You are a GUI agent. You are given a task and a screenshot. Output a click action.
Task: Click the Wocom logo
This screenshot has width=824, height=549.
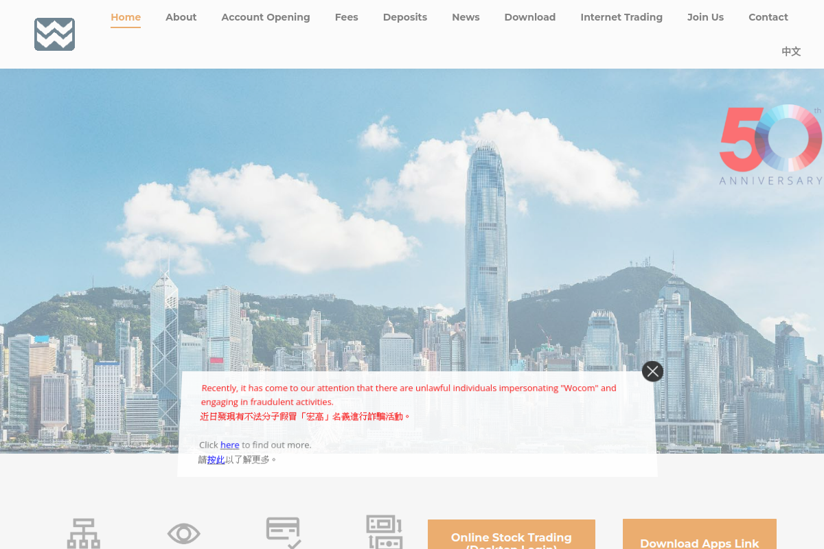tap(54, 34)
